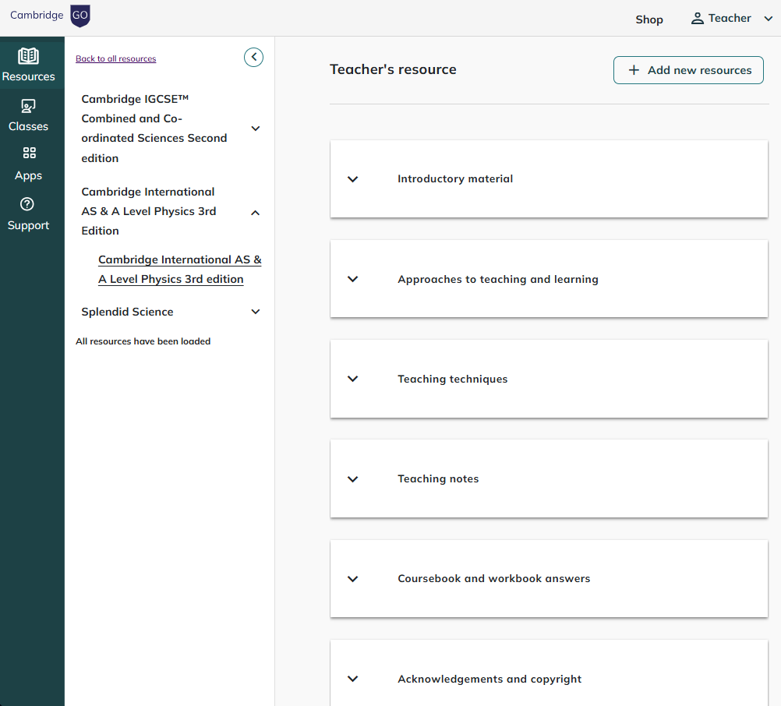Expand Acknowledgements and copyright chevron
This screenshot has width=781, height=706.
pyautogui.click(x=352, y=679)
